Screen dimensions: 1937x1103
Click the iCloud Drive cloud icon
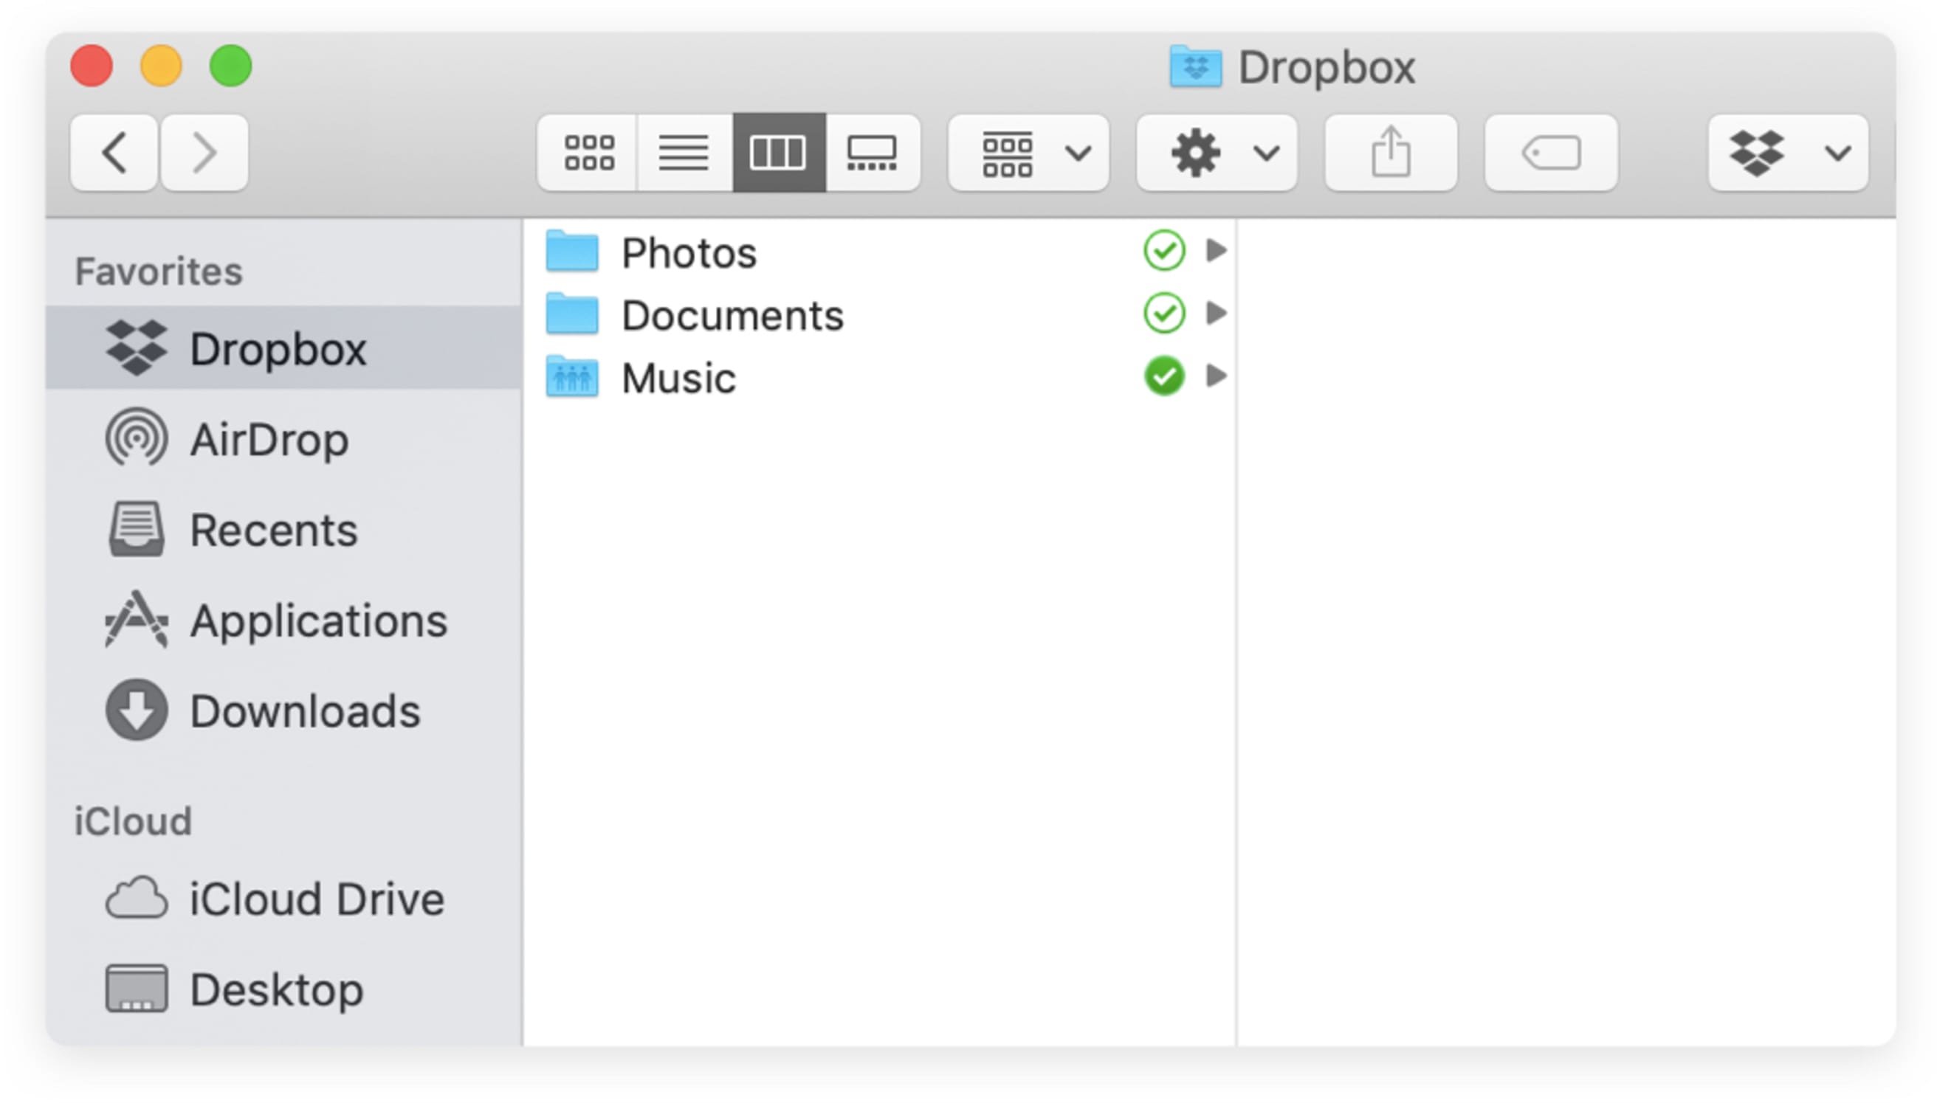tap(137, 899)
